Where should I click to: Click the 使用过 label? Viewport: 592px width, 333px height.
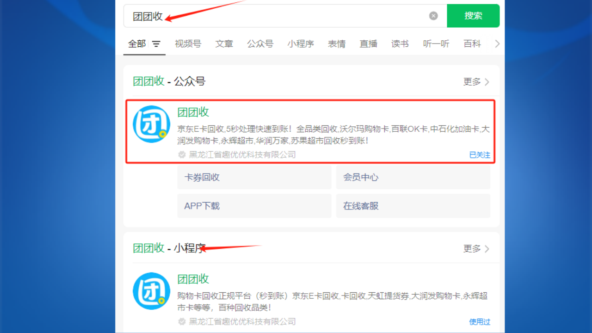click(480, 322)
